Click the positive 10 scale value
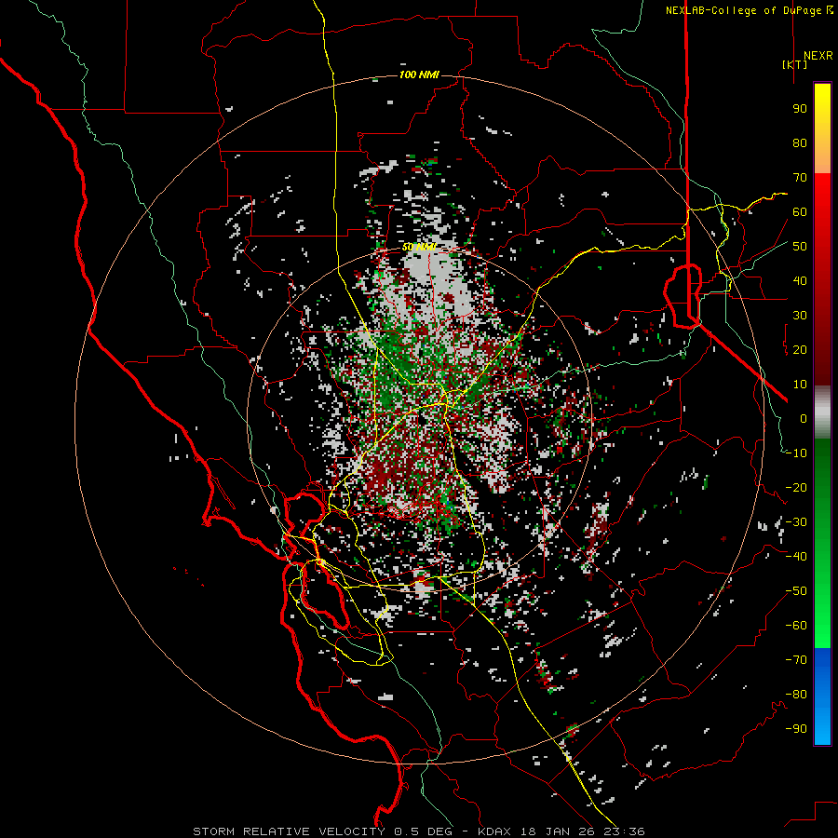Screen dimensions: 838x838 800,385
